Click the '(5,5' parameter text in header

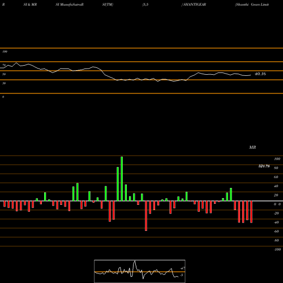coord(145,5)
